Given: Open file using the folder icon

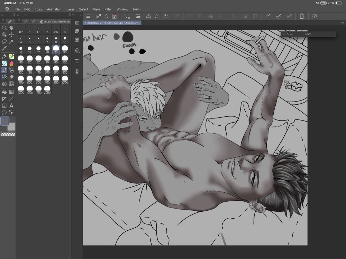Looking at the screenshot, I should 138,16.
